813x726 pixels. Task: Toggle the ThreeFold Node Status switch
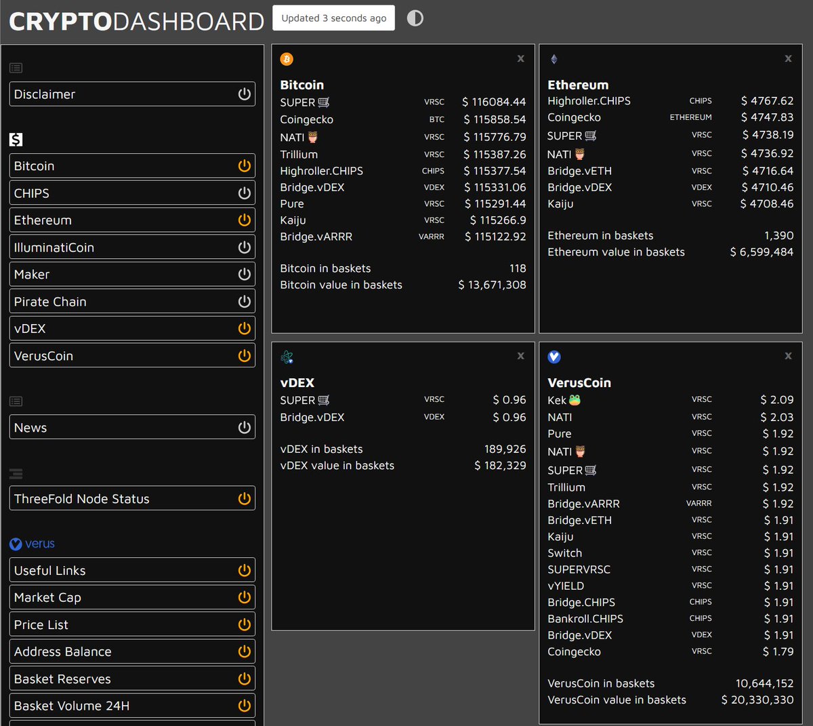(x=245, y=499)
